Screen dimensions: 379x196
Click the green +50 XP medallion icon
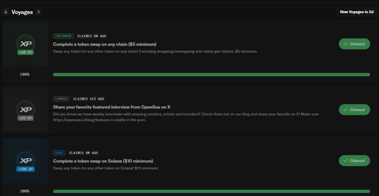coord(25,44)
